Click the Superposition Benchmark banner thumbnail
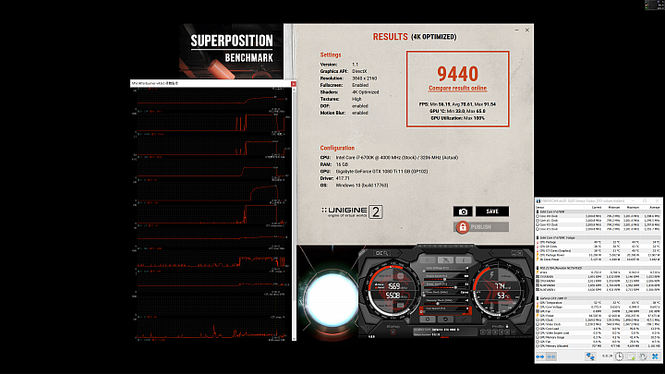Image resolution: width=665 pixels, height=374 pixels. pos(231,51)
